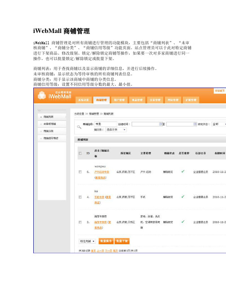This screenshot has width=226, height=293.
Task: Switch to the 网站管理 tab
Action: (173, 100)
